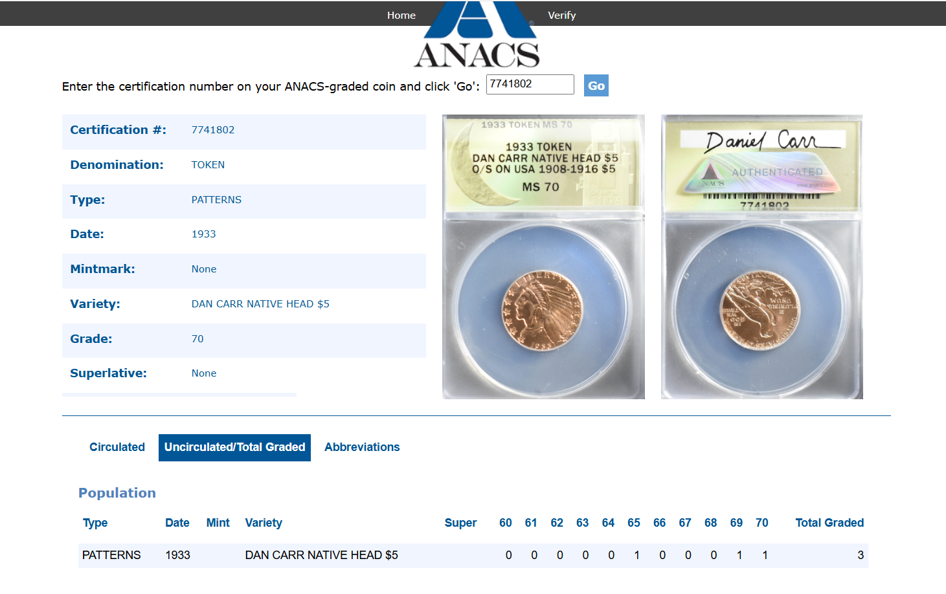Open the Verify menu link
The width and height of the screenshot is (946, 594).
561,15
